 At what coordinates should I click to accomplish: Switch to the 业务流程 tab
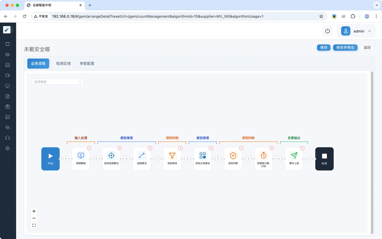38,63
